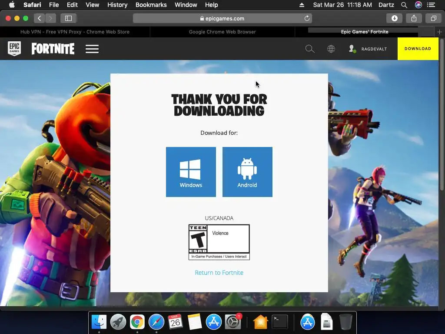Open the App Store icon beside Terminal

pyautogui.click(x=307, y=322)
